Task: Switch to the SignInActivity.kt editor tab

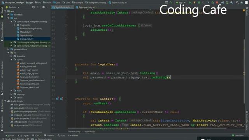Action: coord(62,7)
